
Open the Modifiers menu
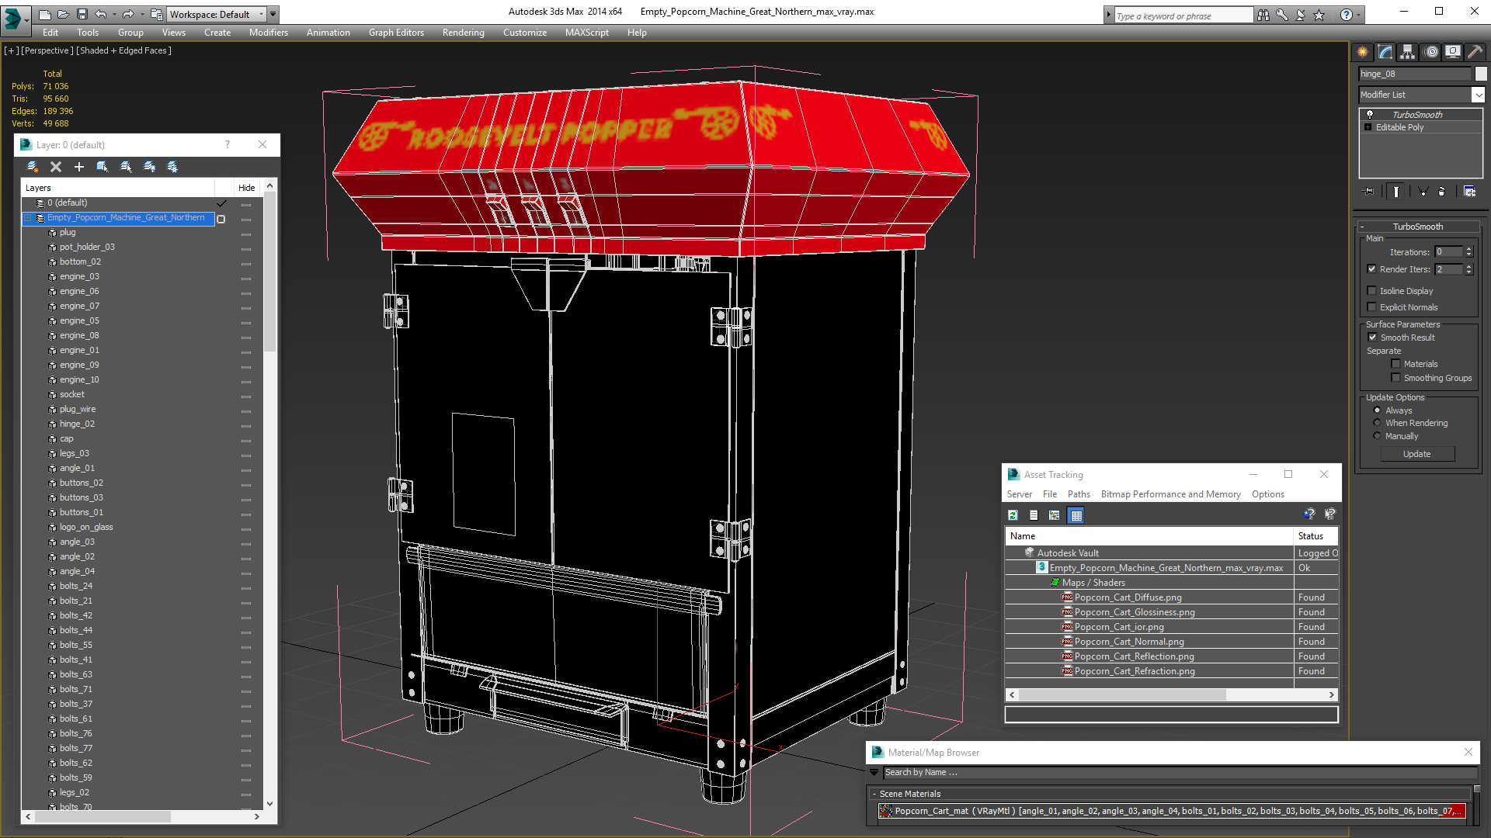pos(268,33)
